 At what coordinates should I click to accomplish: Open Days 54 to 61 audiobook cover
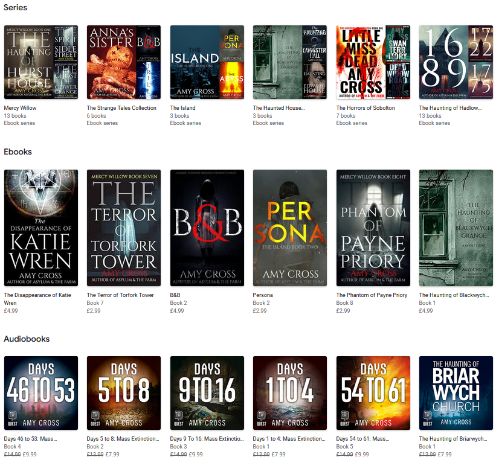coord(373,393)
